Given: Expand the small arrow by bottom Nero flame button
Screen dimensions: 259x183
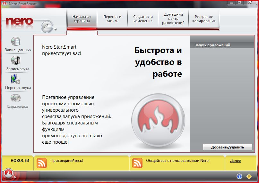Looking at the screenshot, I should click(15, 177).
